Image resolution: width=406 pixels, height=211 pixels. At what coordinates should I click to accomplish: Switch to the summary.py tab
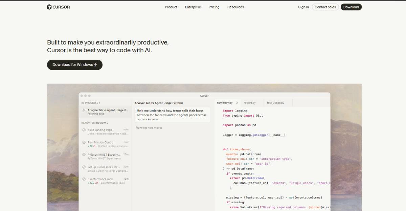pyautogui.click(x=225, y=103)
